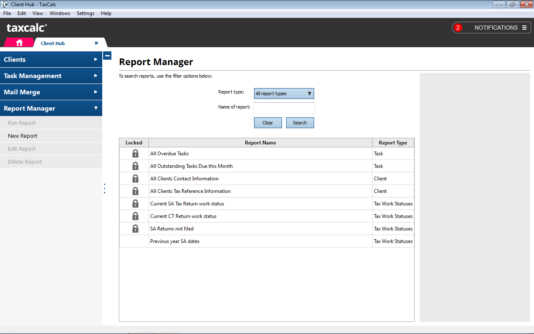This screenshot has width=534, height=334.
Task: Click the taxcalc logo
Action: (27, 28)
